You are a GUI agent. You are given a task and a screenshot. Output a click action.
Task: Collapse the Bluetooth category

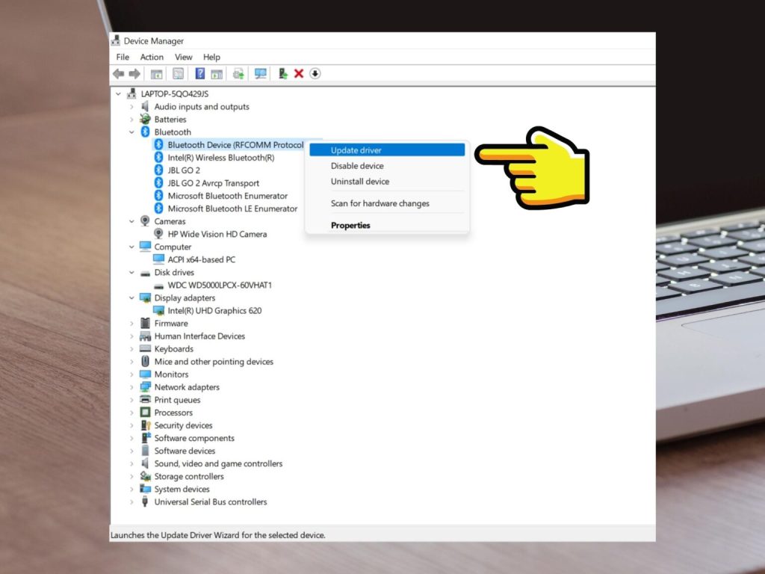[132, 132]
